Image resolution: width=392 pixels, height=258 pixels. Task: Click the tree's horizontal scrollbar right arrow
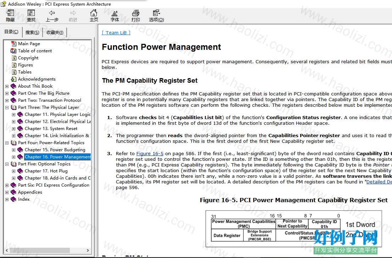pos(88,250)
